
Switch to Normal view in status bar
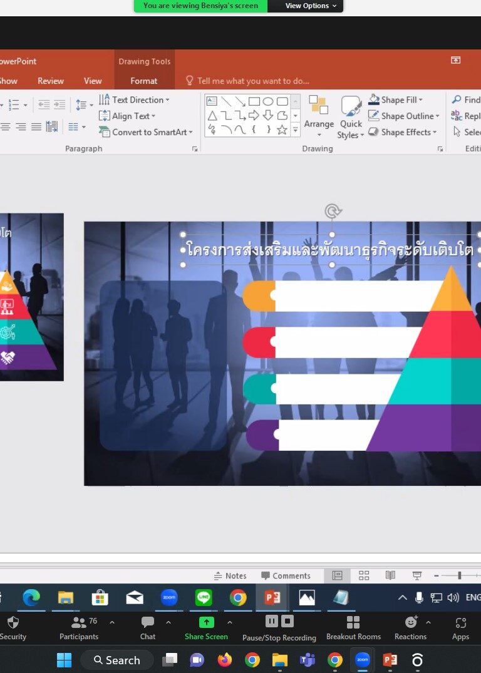click(338, 575)
